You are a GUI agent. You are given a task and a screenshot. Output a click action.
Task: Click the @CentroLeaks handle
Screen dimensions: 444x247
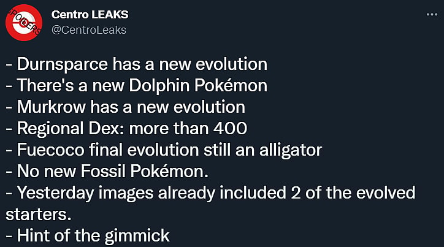click(89, 29)
